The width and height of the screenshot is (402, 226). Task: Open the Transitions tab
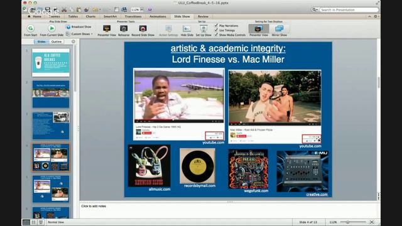coord(133,16)
